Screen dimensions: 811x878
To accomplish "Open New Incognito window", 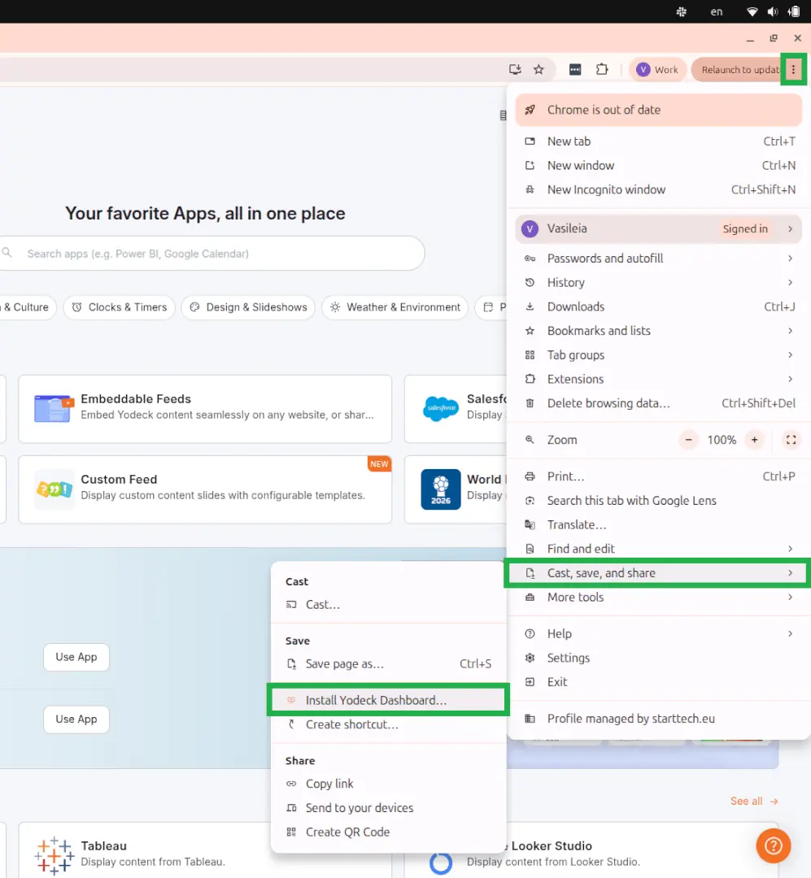I will 658,189.
